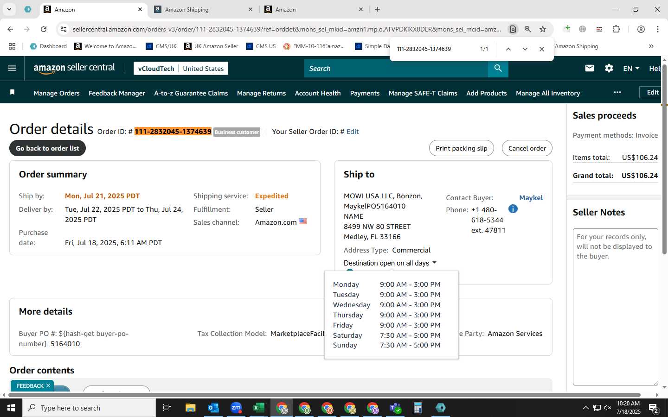
Task: Collapse Destination open on all days dropdown
Action: click(390, 263)
